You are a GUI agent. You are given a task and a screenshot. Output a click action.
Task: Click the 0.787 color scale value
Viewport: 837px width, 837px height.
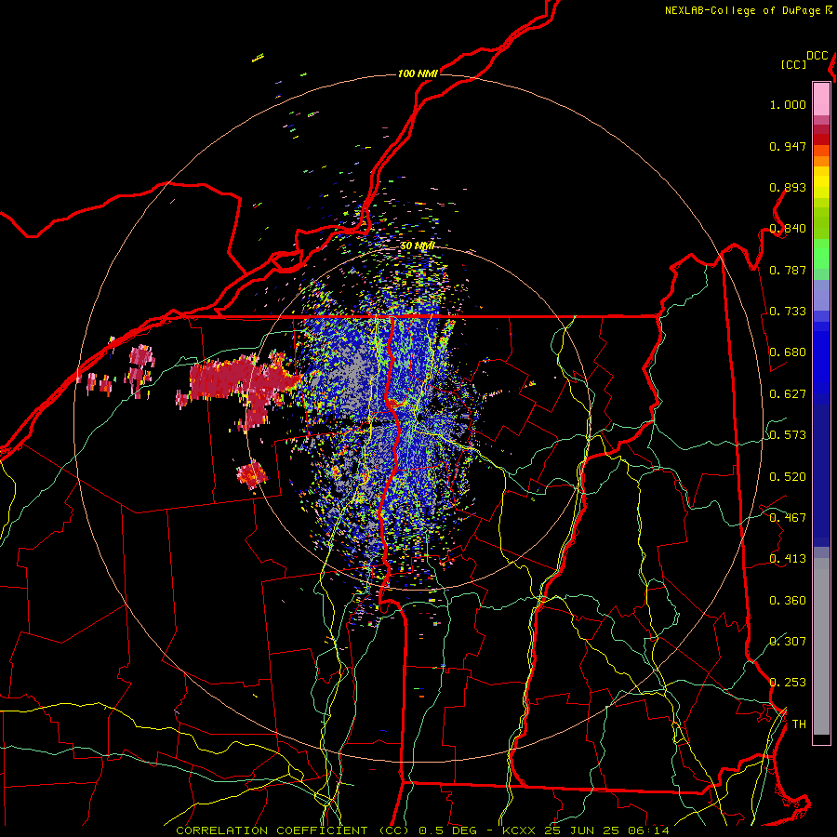coord(788,270)
